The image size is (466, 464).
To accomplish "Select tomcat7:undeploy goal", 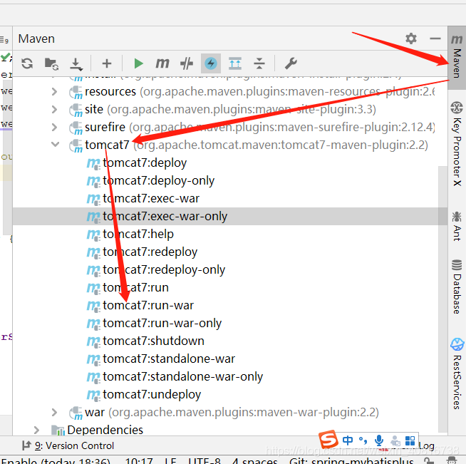I will click(152, 394).
